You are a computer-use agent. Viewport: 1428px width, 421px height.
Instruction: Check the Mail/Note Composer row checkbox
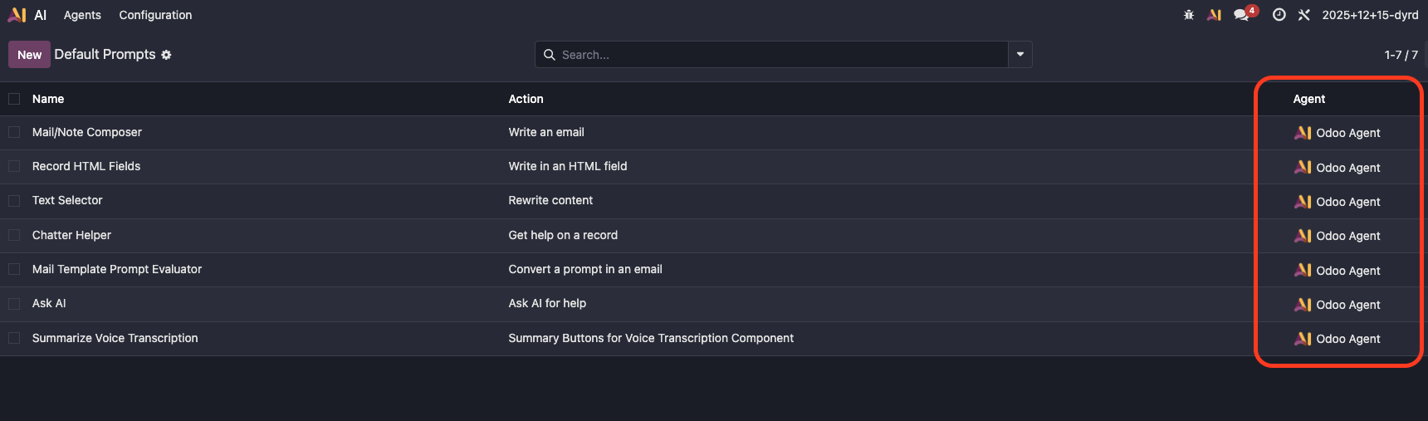[x=14, y=132]
